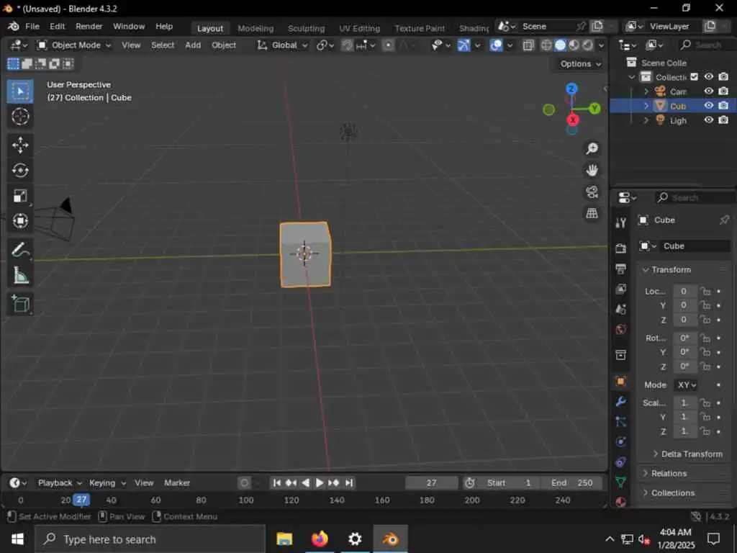The height and width of the screenshot is (553, 737).
Task: Select the Annotate tool
Action: pos(19,250)
